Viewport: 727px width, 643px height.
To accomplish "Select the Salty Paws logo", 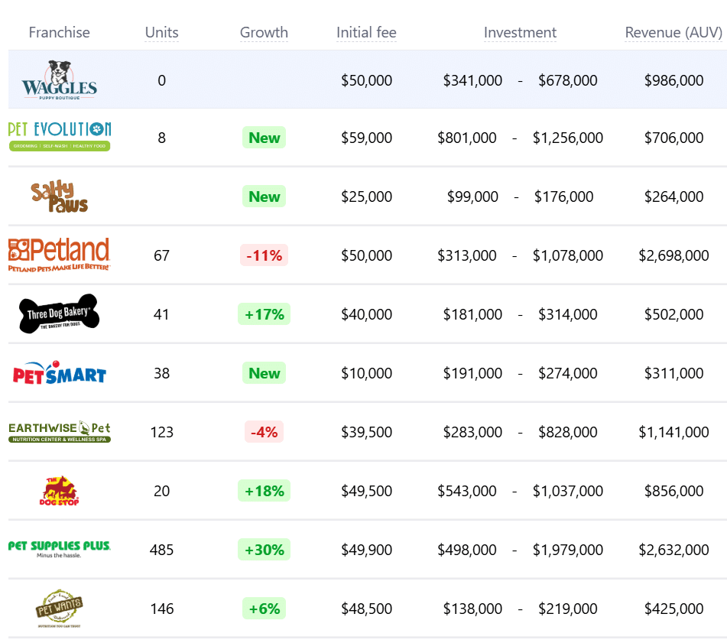I will point(60,196).
